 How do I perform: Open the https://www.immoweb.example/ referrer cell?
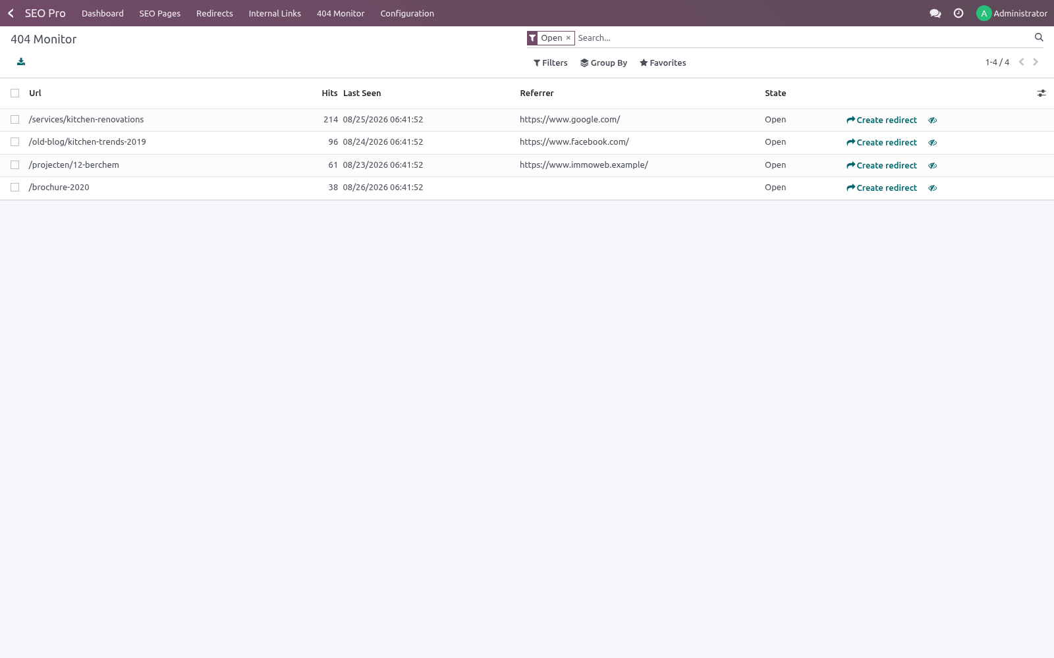(584, 165)
